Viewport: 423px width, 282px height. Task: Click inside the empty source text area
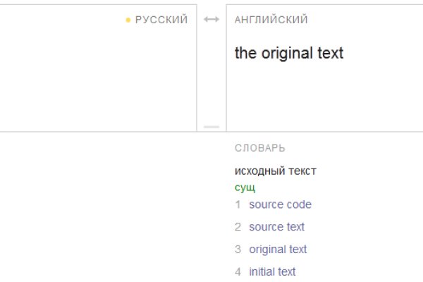point(99,78)
